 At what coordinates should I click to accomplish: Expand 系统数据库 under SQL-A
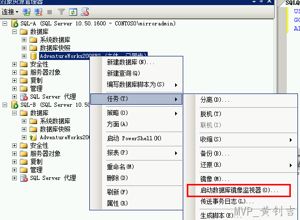24,40
